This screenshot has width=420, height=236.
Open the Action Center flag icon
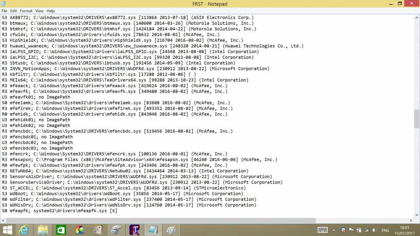[351, 230]
